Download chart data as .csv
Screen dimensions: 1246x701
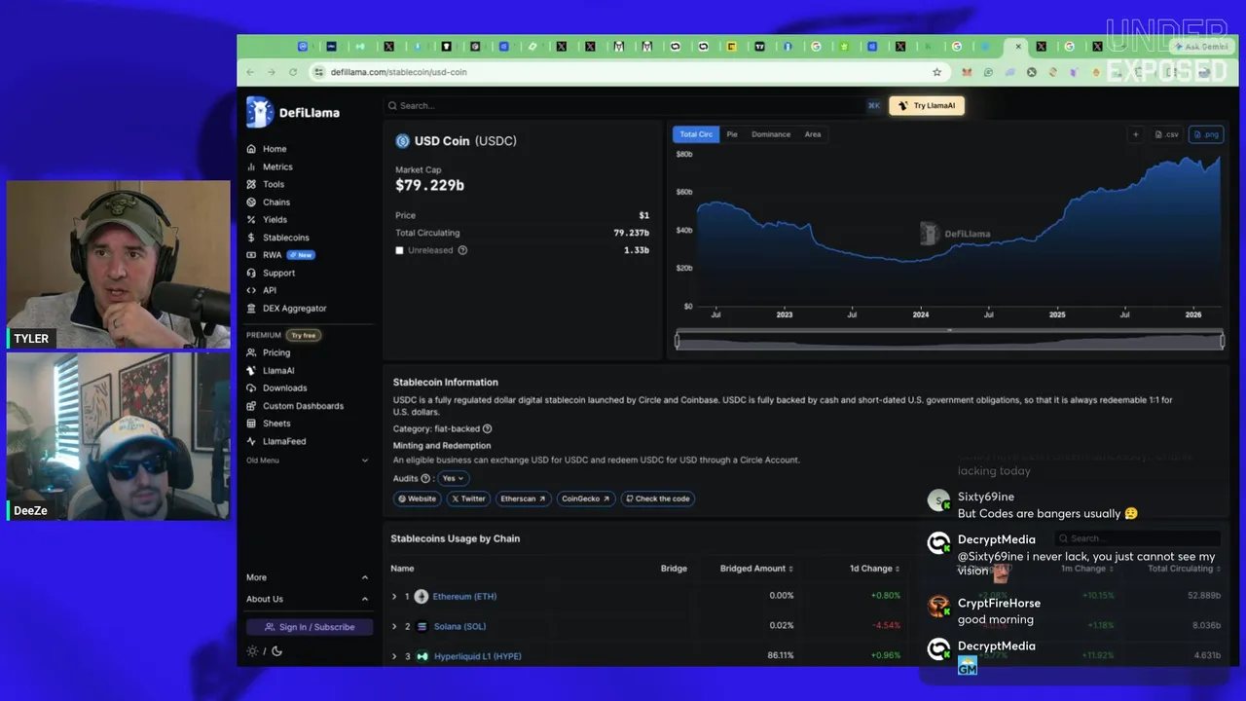(1167, 134)
